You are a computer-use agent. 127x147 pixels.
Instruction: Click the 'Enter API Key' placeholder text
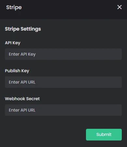point(22,54)
